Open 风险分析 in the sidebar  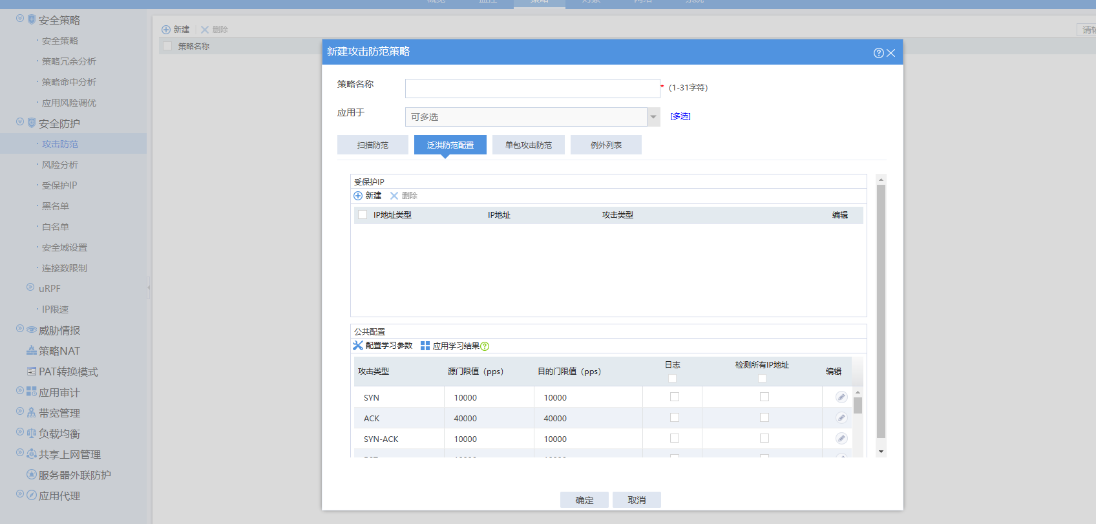click(x=60, y=165)
